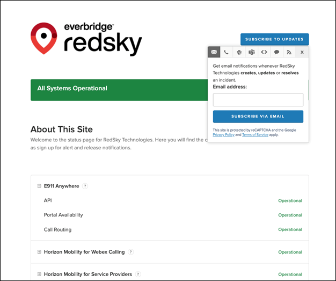336x281 pixels.
Task: Click the help icon beside Horizon Mobility for Webex Calling
Action: click(131, 252)
